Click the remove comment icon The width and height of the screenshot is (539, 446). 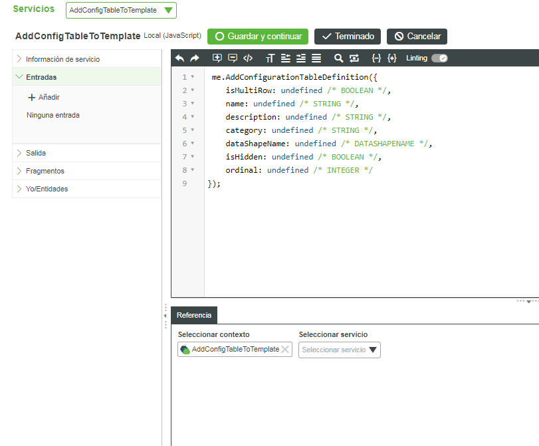(233, 58)
